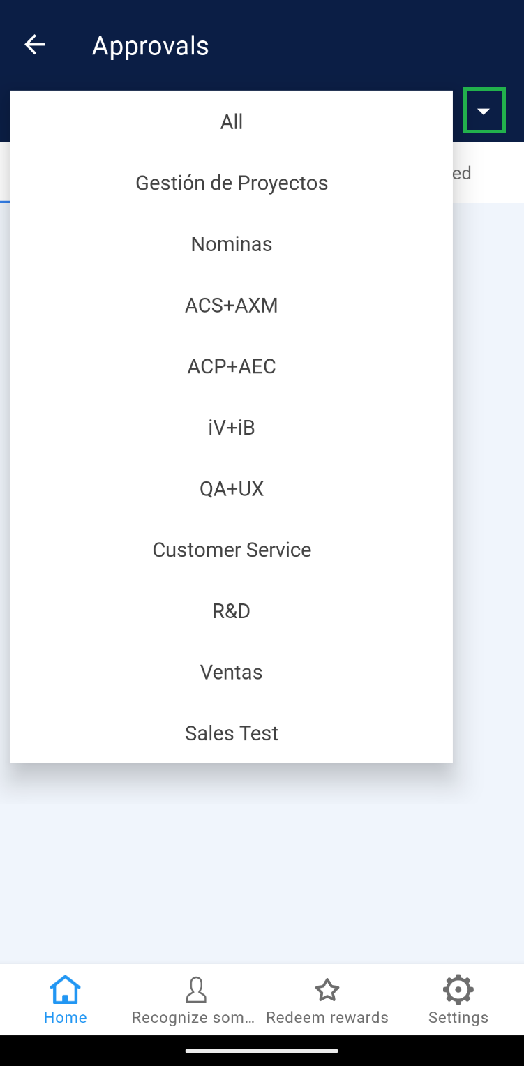This screenshot has height=1066, width=524.
Task: Open Settings gear icon
Action: click(458, 989)
